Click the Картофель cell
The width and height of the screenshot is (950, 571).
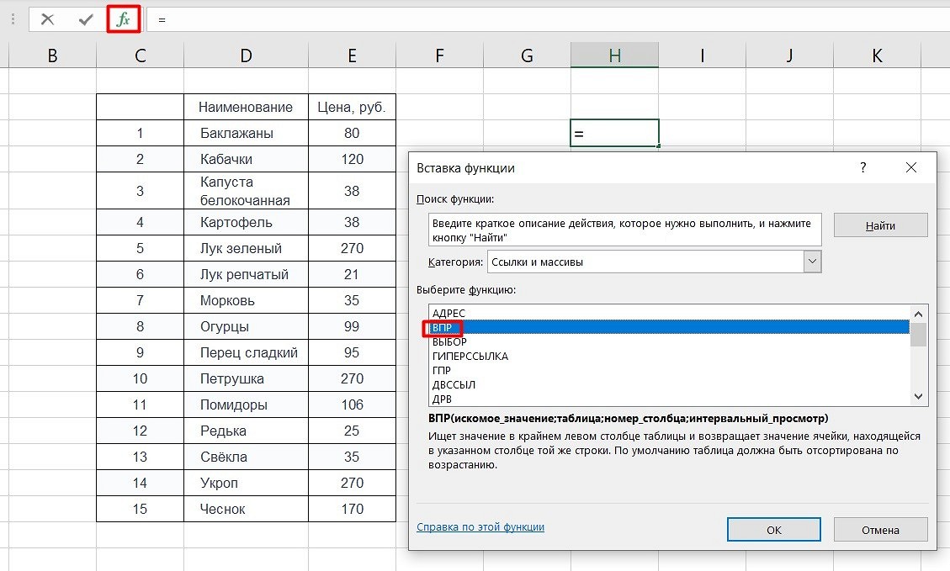246,222
